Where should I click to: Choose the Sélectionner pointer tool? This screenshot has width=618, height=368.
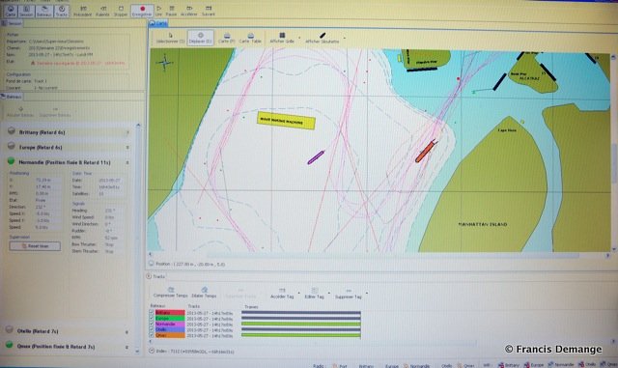pyautogui.click(x=170, y=38)
